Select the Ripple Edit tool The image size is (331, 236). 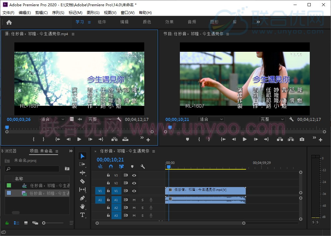82,173
